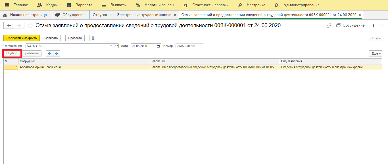
Task: Sort by the N column header
Action: point(11,61)
